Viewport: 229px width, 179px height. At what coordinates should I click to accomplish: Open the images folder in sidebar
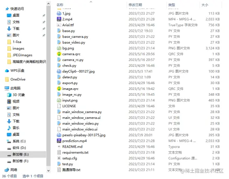pyautogui.click(x=18, y=48)
